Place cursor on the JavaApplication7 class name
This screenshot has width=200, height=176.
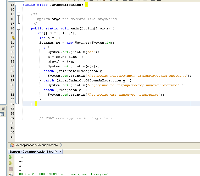(x=66, y=5)
